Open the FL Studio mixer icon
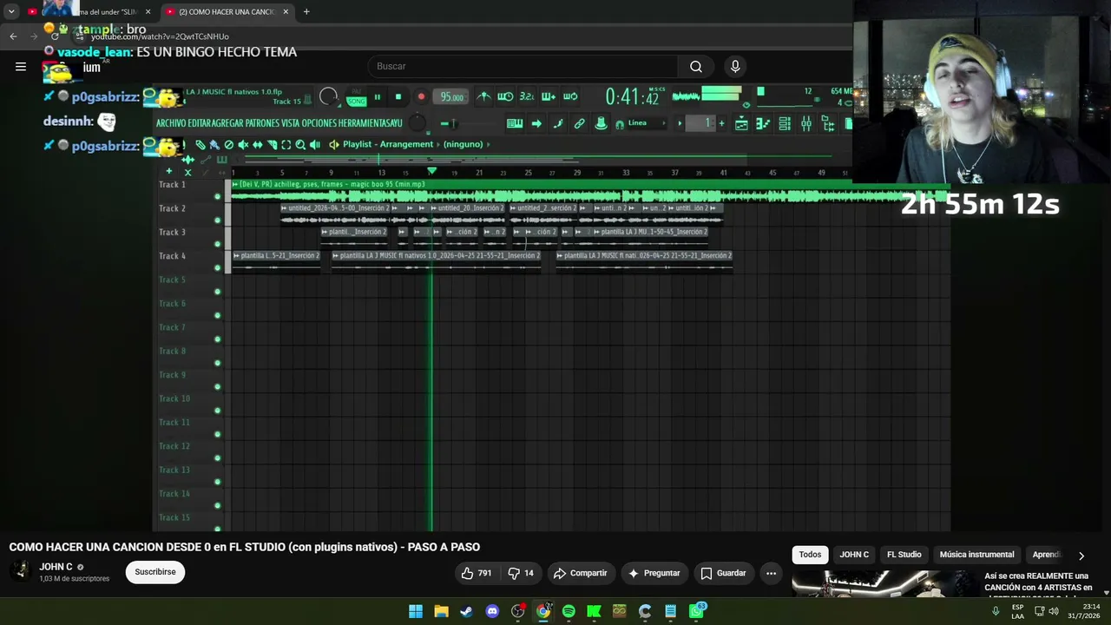1111x625 pixels. [x=806, y=123]
